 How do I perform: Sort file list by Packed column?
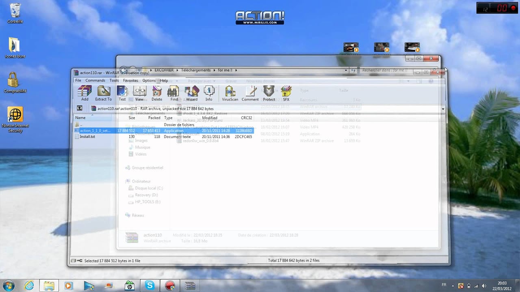[x=154, y=118]
